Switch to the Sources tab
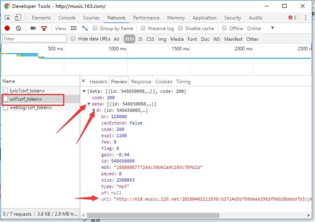The image size is (315, 222). [x=91, y=18]
